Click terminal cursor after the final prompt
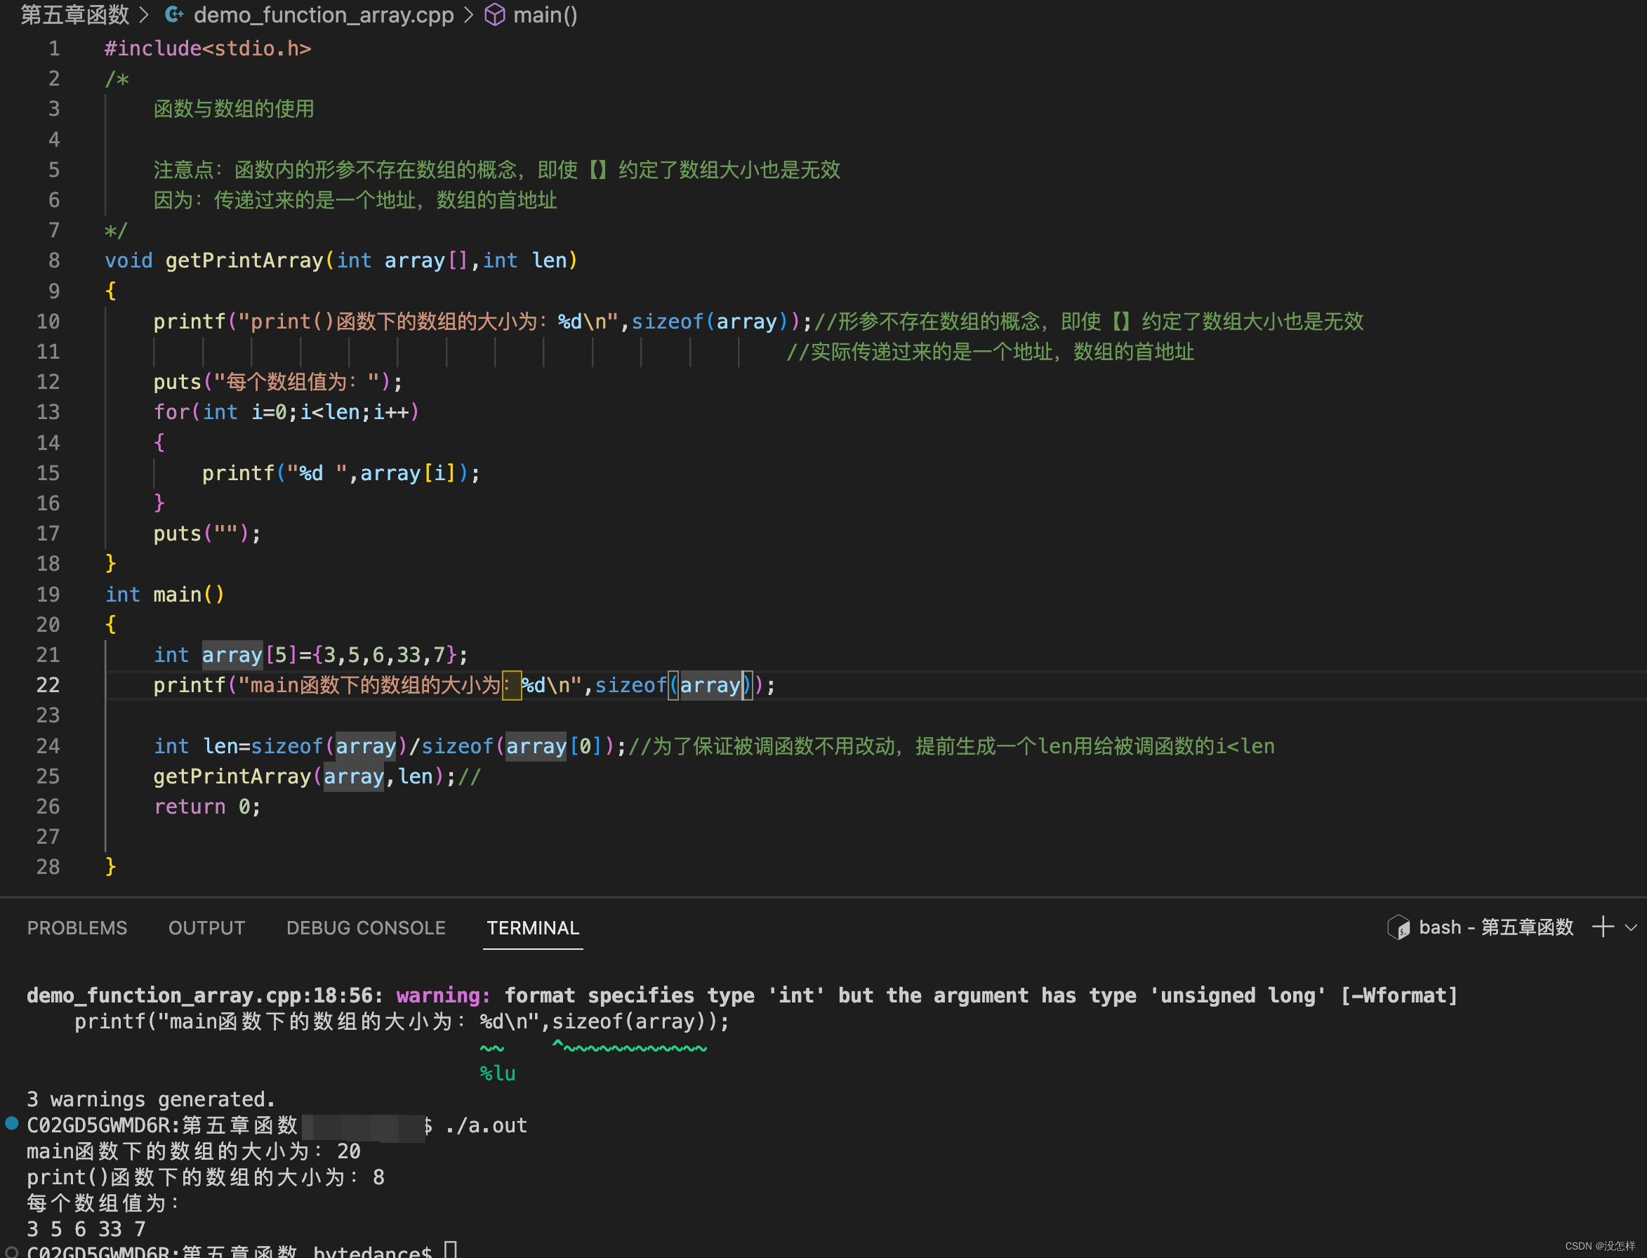This screenshot has width=1647, height=1258. tap(451, 1250)
